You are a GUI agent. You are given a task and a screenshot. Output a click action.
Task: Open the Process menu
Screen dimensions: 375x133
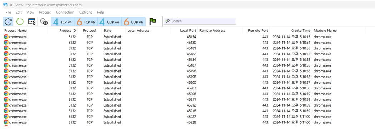pos(45,12)
